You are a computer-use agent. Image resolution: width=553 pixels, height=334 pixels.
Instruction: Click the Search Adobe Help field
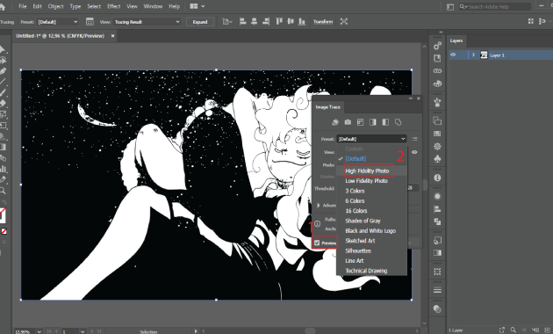[x=495, y=7]
